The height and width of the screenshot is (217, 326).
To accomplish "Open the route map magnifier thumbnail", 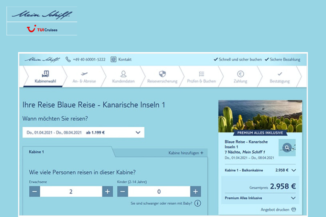I will coord(287,148).
